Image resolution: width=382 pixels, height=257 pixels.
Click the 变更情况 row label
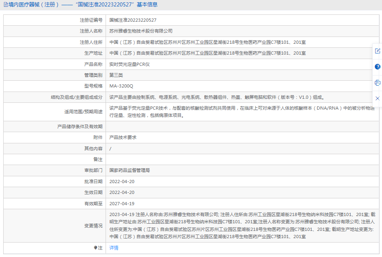pyautogui.click(x=93, y=226)
